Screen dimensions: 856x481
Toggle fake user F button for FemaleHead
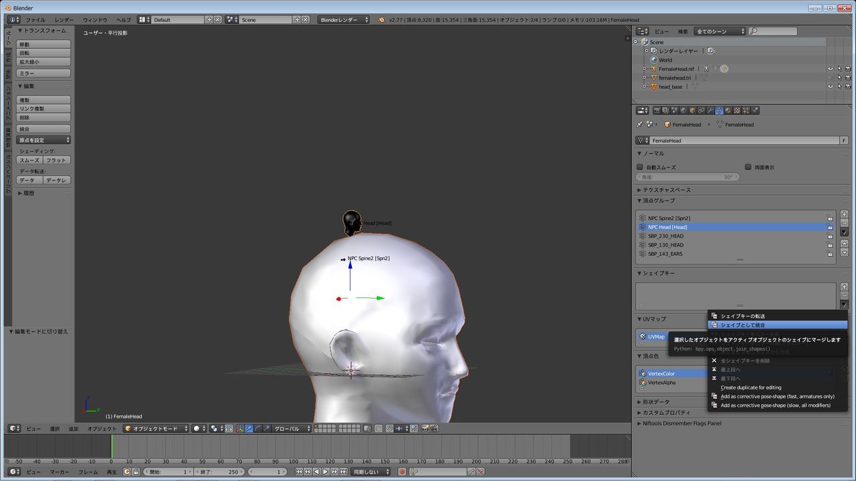pos(844,140)
